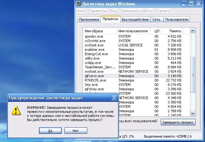
Task: Sort by Память column header
Action: click(x=172, y=31)
